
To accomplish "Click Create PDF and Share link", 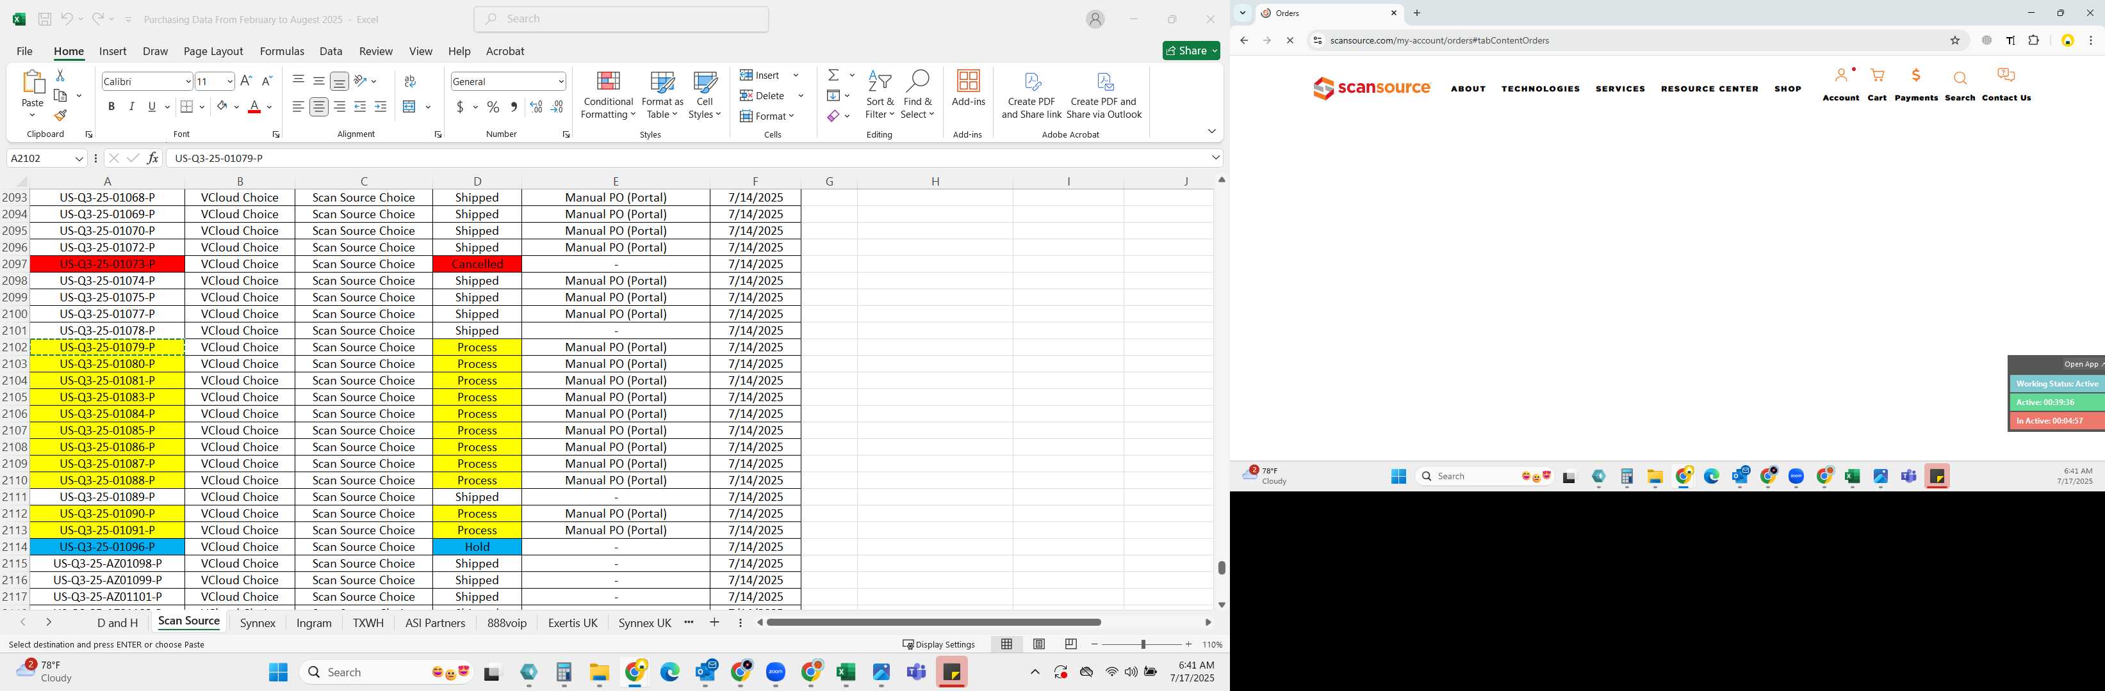I will click(1031, 95).
